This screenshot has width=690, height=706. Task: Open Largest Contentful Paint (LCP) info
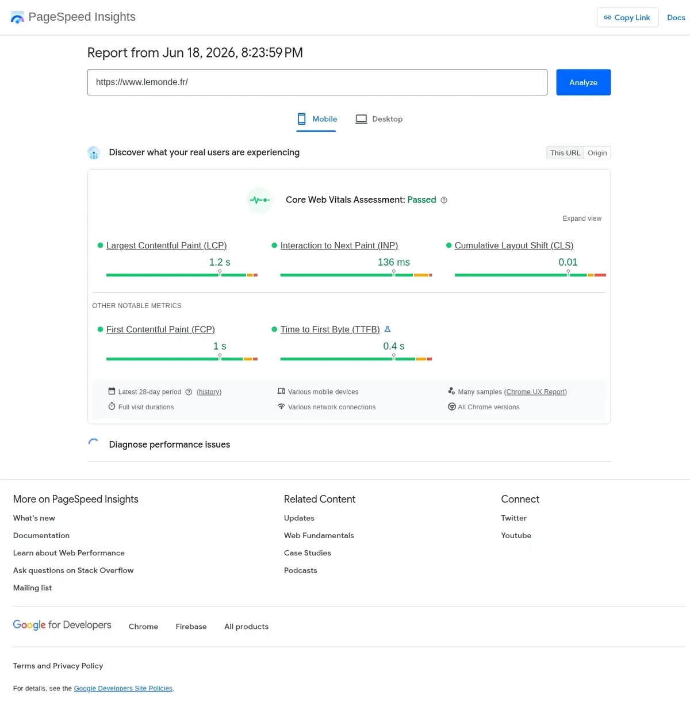166,245
